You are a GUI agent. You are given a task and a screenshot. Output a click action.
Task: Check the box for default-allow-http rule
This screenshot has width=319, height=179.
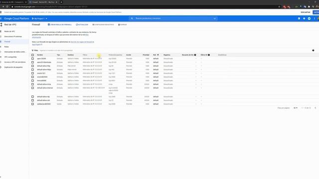(32, 66)
